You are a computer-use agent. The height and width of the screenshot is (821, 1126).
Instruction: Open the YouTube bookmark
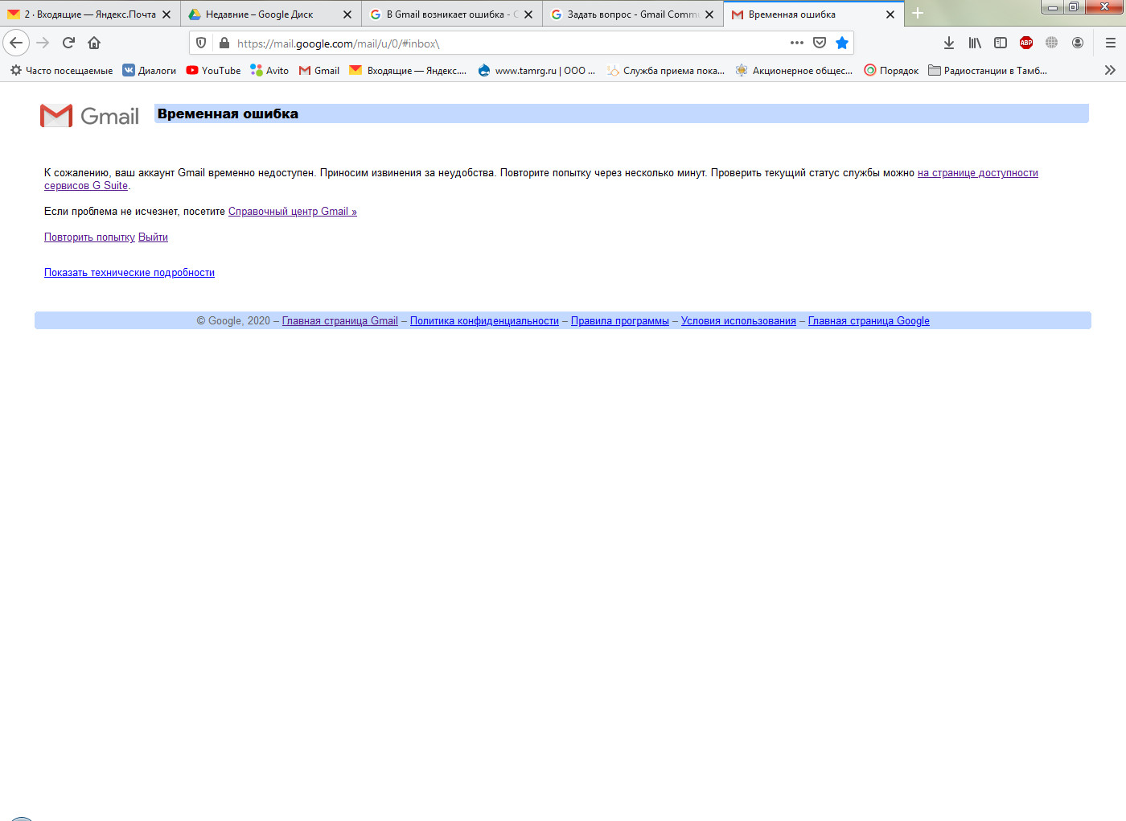[214, 71]
